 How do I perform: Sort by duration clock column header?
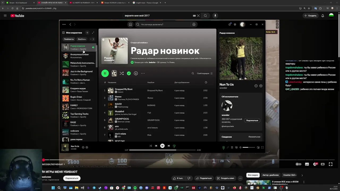tap(206, 83)
